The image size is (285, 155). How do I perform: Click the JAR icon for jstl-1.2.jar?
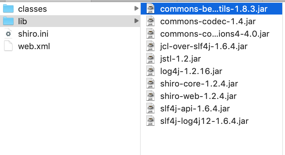pos(150,58)
